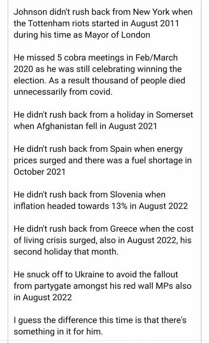Viewport: 209px width, 343px height.
Task: Click the text "October 2021"
Action: point(40,172)
